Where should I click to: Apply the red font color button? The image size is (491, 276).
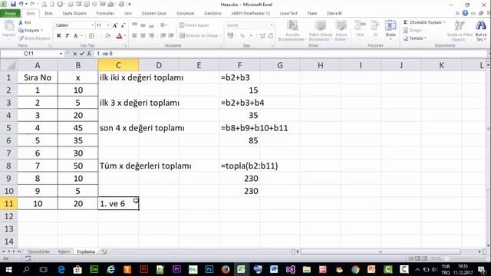(119, 36)
